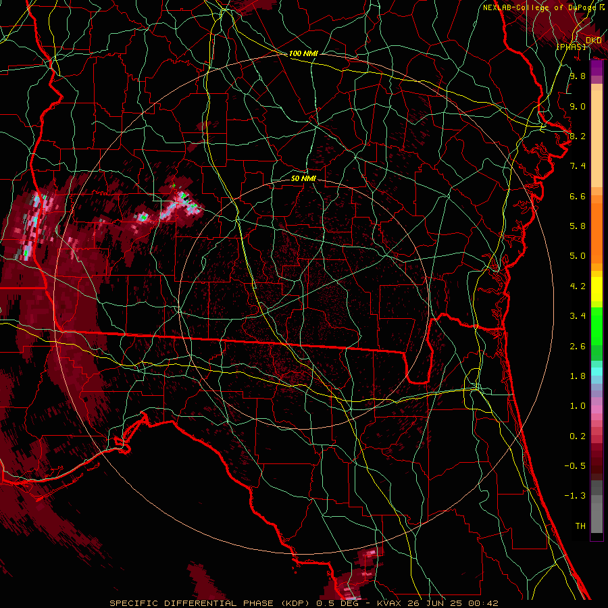
Task: Select the 2.6 scale value
Action: [578, 347]
